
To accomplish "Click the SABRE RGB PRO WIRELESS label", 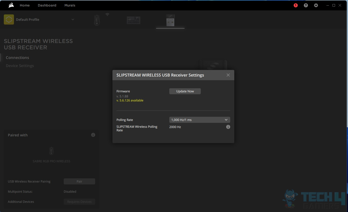I will click(x=52, y=161).
